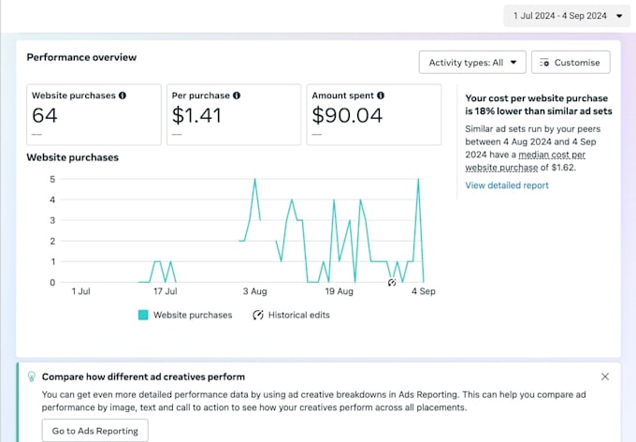Image resolution: width=636 pixels, height=442 pixels.
Task: Click the Customise settings icon
Action: [544, 63]
